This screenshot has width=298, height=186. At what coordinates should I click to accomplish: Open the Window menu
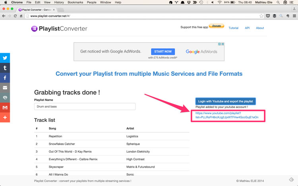(x=105, y=2)
